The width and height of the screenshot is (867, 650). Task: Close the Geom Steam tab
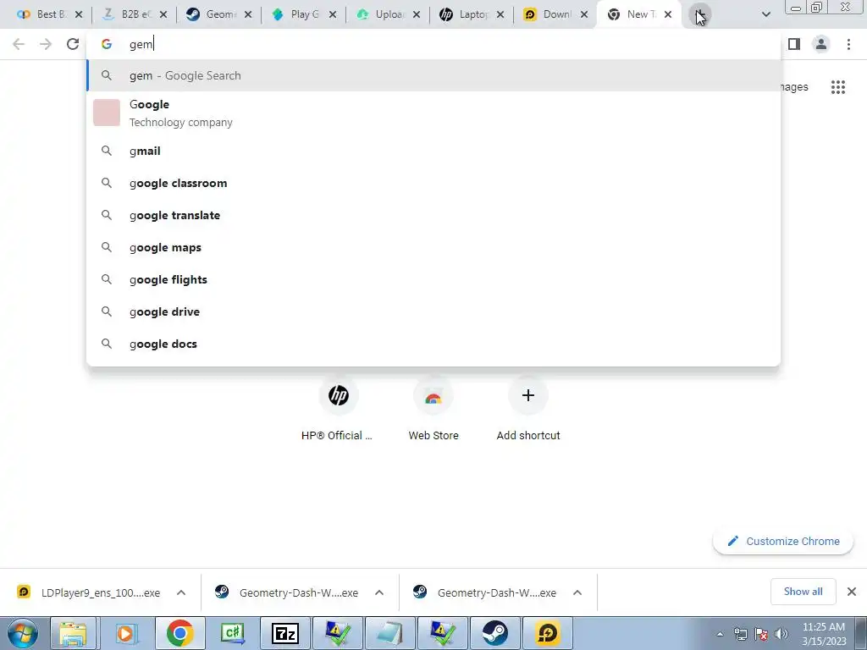coord(248,15)
